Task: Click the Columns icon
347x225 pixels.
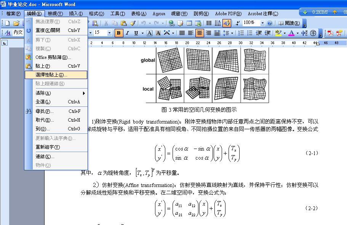Action: pyautogui.click(x=209, y=23)
